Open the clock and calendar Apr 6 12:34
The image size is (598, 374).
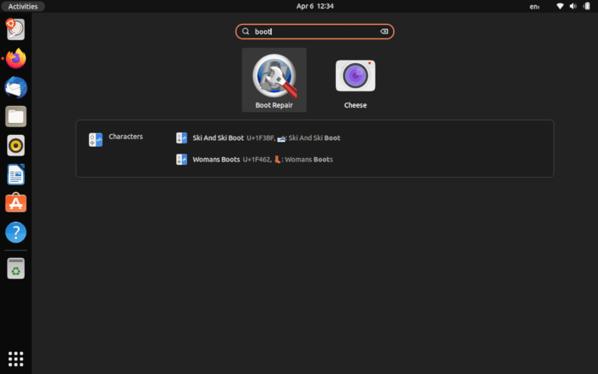(314, 6)
